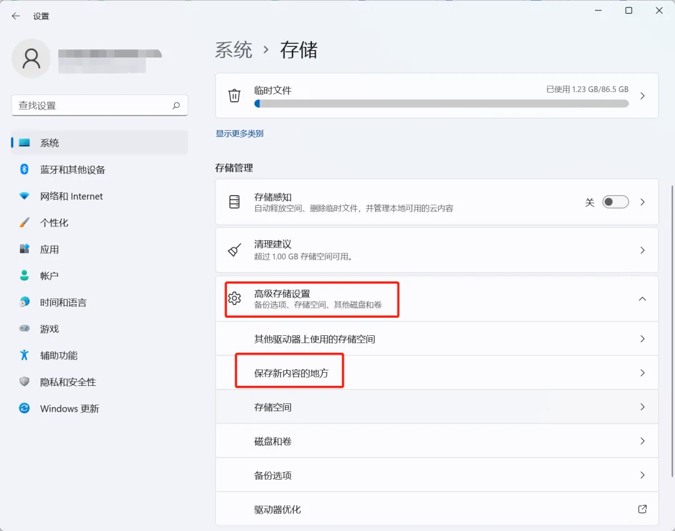The width and height of the screenshot is (675, 531).
Task: Open 其他驱动器上使用的存储空间 entry
Action: [437, 339]
